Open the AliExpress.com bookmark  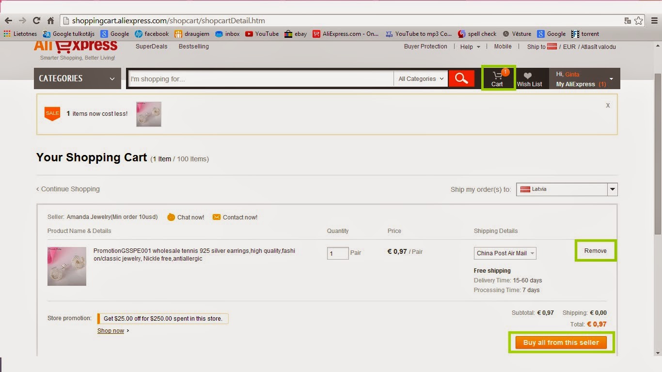pos(346,34)
